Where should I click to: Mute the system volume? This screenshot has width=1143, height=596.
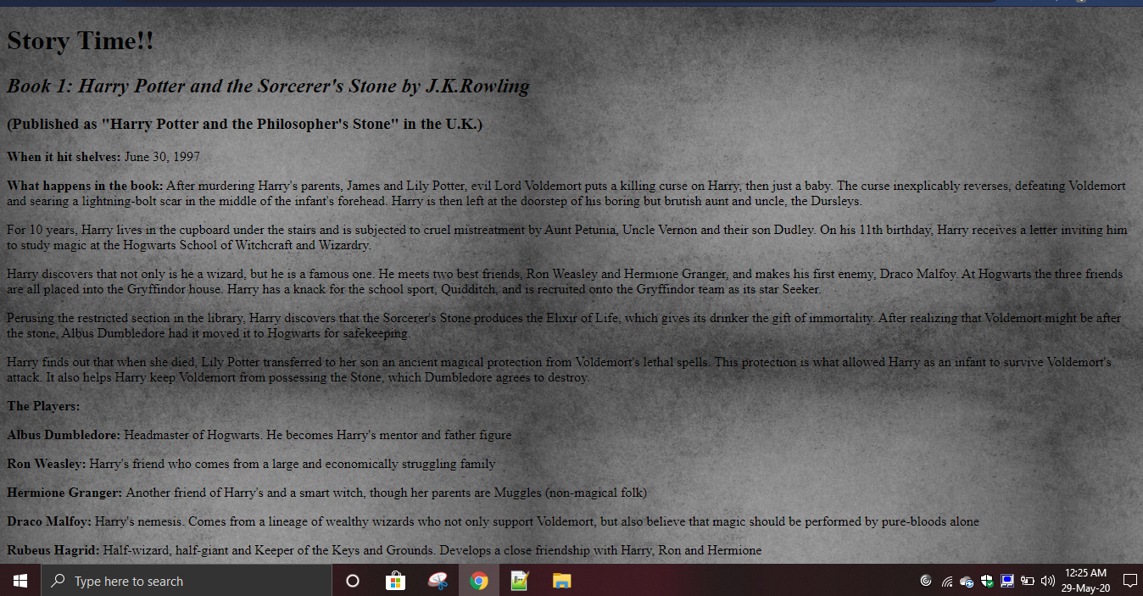1047,581
